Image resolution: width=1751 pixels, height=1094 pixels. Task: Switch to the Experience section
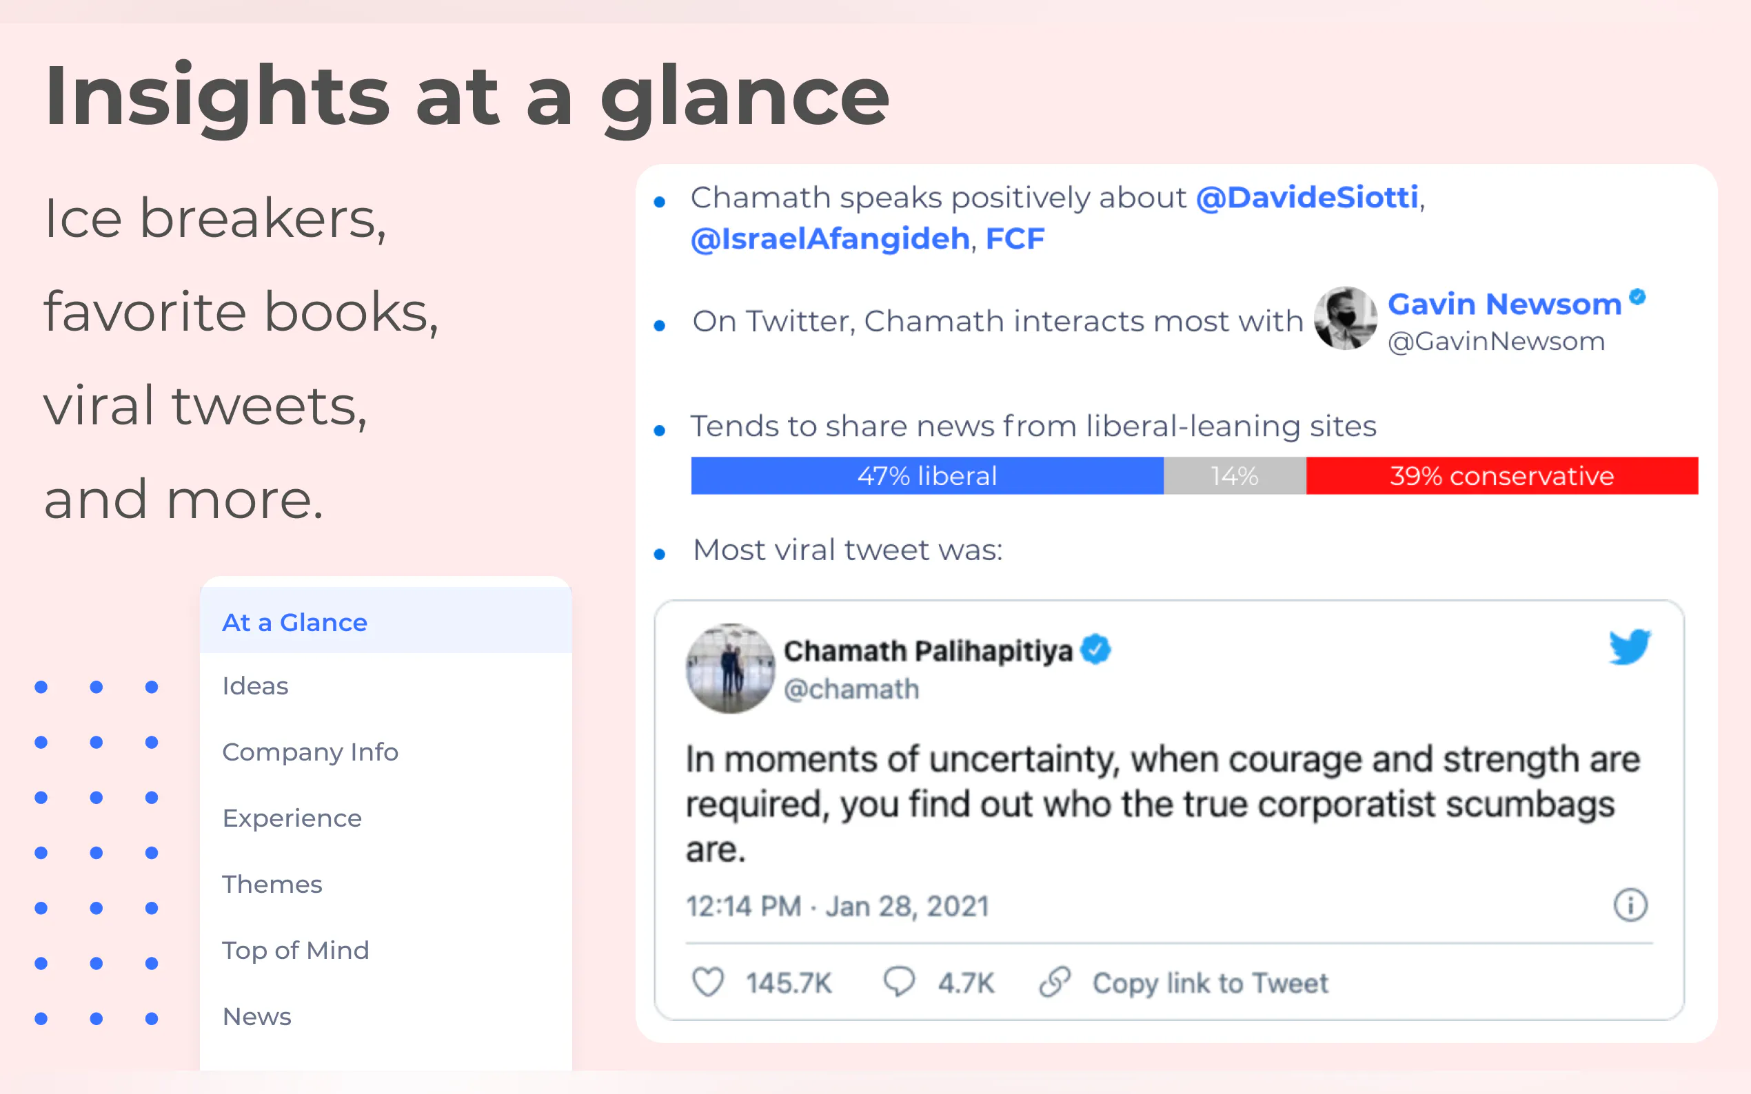click(292, 818)
